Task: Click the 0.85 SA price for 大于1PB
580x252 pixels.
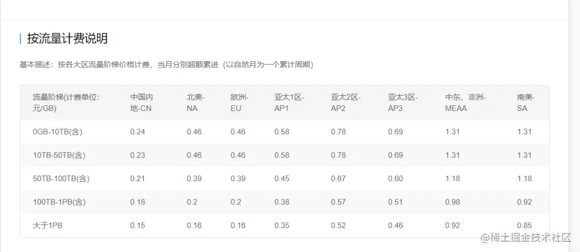Action: (x=524, y=225)
